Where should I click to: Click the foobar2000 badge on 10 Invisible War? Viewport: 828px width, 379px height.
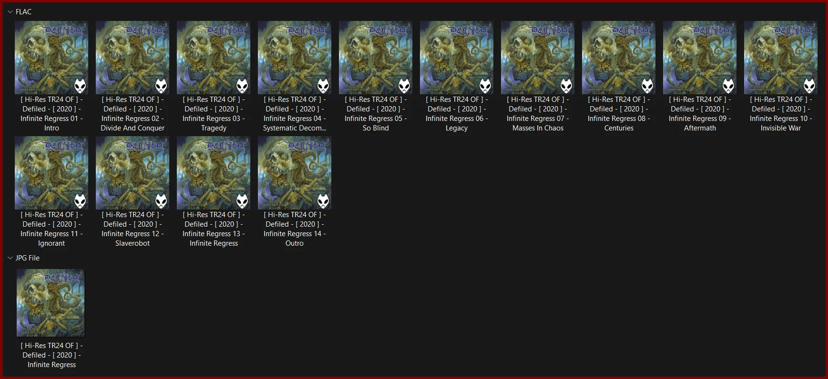pos(809,86)
